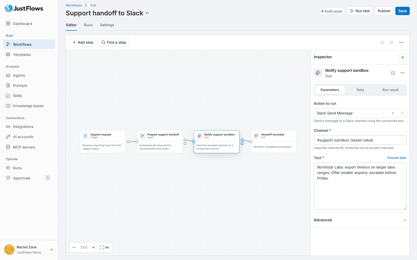
Task: Click the Slack icon on the Notify support sandbox node
Action: [199, 136]
